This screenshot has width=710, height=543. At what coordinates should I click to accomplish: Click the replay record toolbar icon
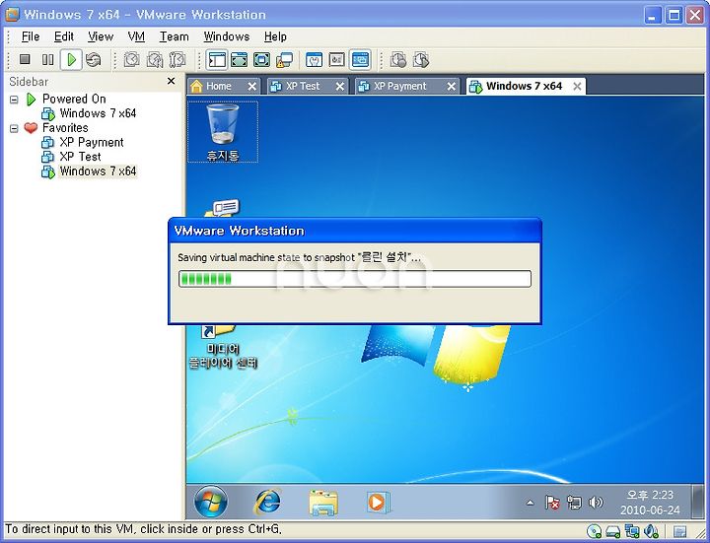(x=398, y=59)
